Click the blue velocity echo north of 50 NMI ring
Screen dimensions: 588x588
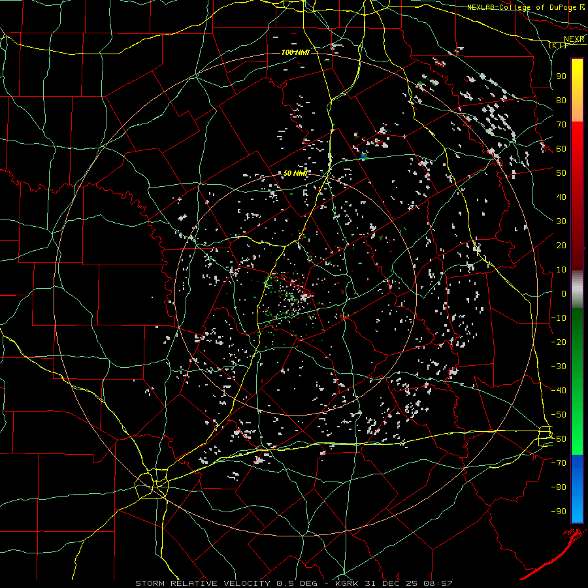363,155
